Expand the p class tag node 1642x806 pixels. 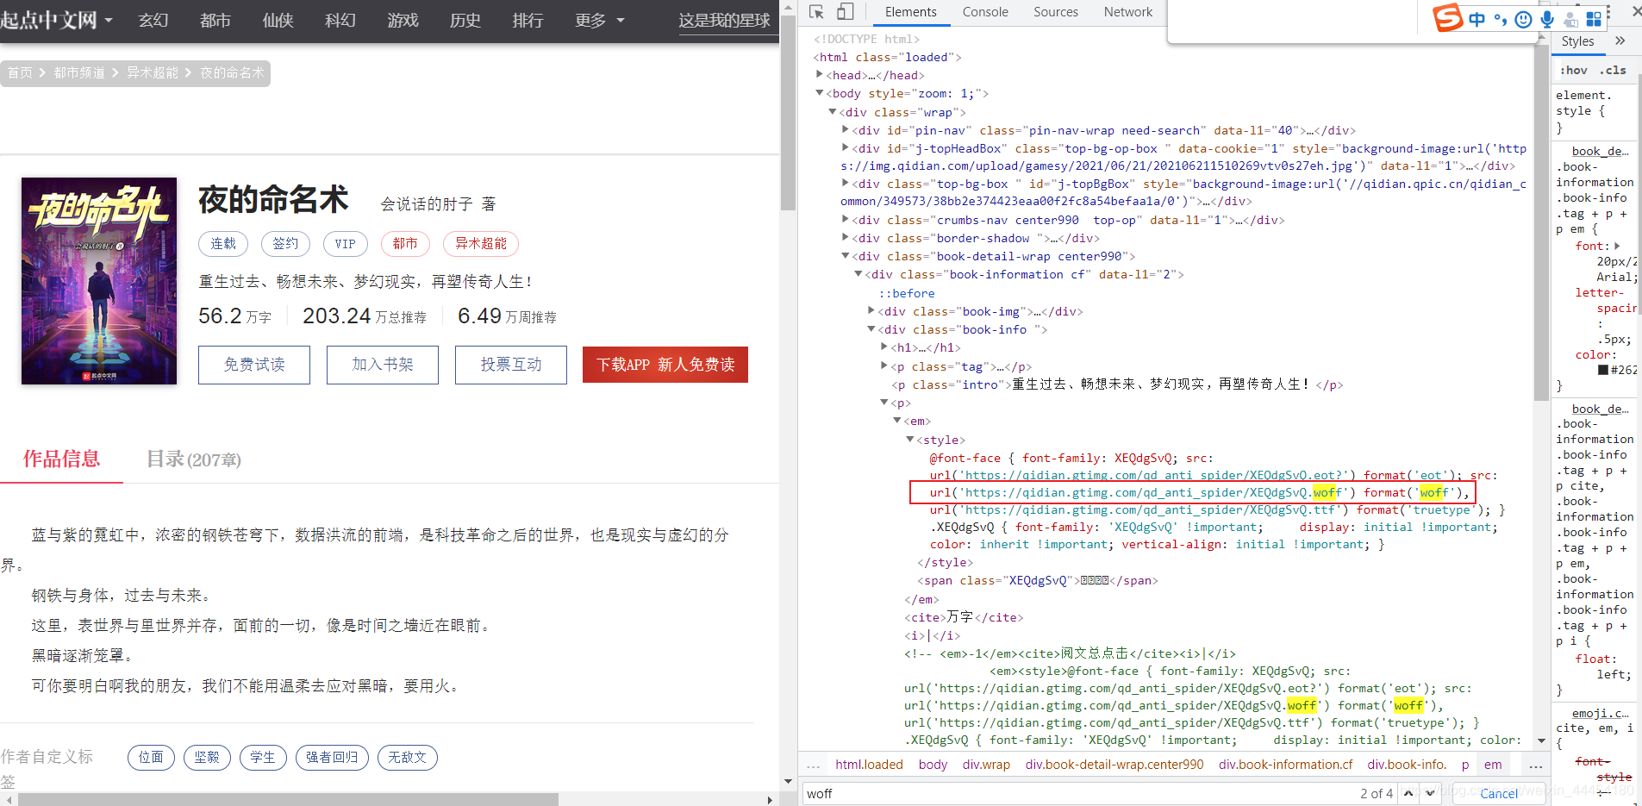point(884,366)
